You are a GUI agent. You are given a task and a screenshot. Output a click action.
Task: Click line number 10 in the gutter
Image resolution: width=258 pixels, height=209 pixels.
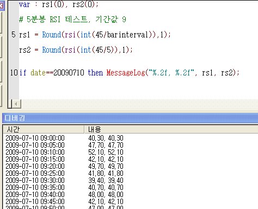(14, 73)
